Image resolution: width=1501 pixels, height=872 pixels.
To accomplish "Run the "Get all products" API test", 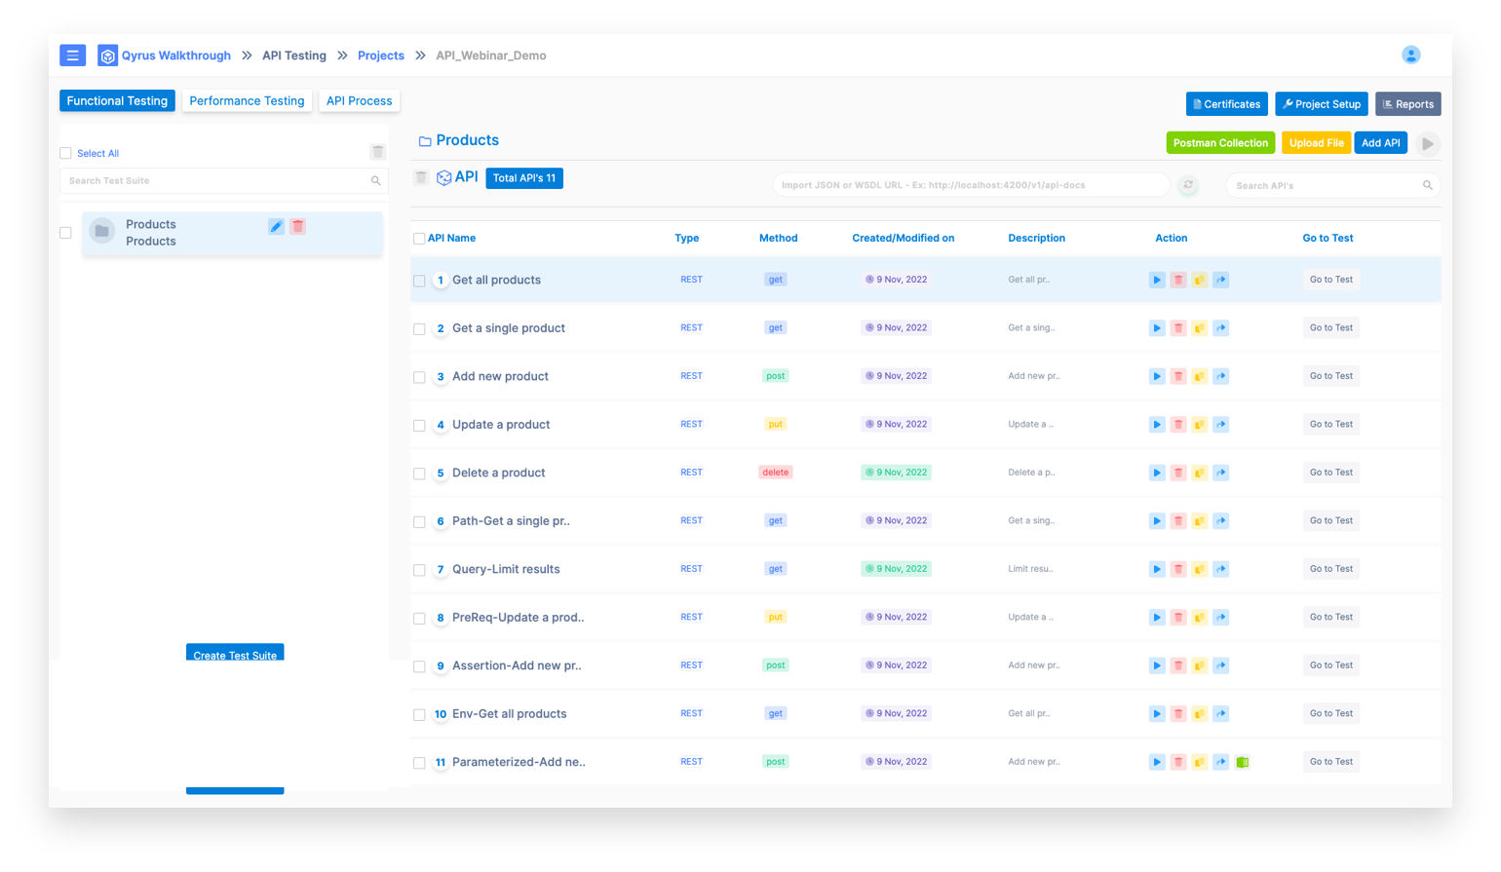I will click(x=1157, y=280).
